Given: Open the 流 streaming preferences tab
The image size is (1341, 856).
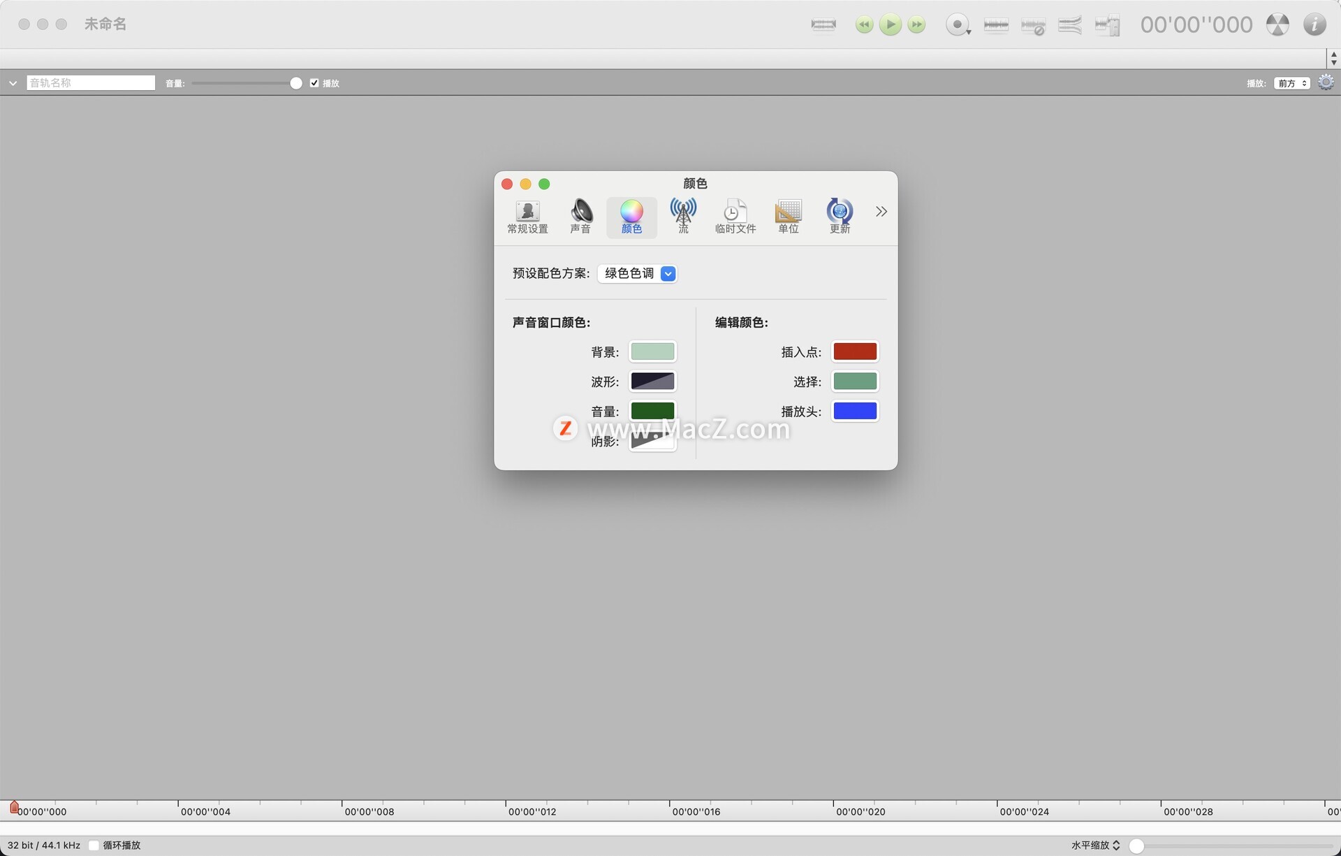Looking at the screenshot, I should coord(683,217).
